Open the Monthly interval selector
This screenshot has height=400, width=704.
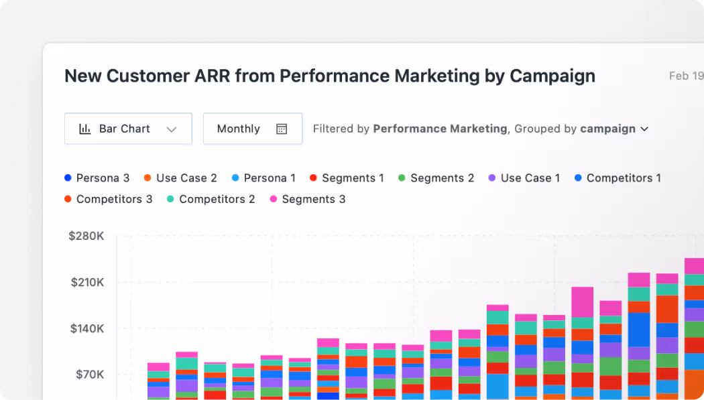point(253,129)
